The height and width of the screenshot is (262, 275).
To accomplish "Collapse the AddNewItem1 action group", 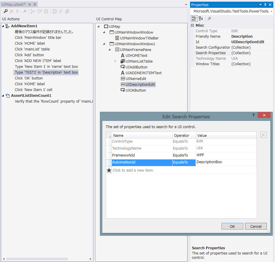I will point(3,26).
